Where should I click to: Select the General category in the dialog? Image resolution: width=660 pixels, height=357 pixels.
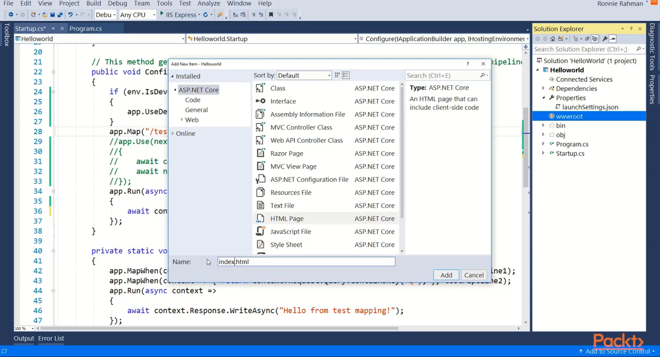tap(196, 110)
